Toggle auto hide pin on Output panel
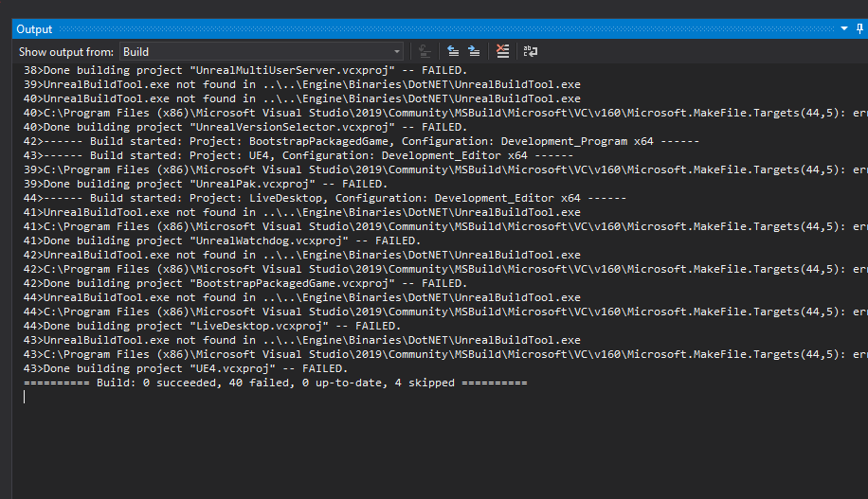 (x=859, y=28)
